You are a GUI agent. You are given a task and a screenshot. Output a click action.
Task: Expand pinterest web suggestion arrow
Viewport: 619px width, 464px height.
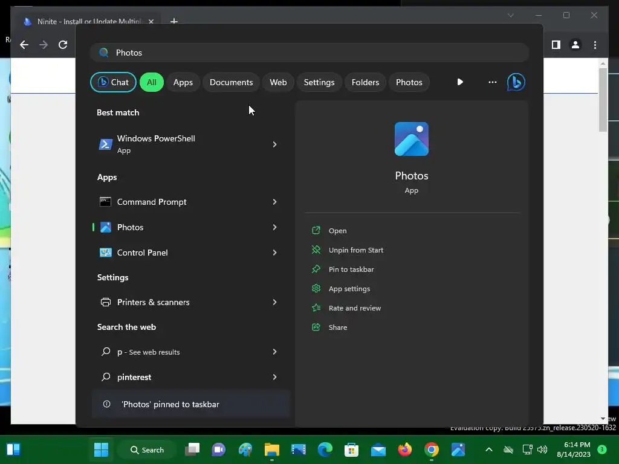click(x=275, y=377)
